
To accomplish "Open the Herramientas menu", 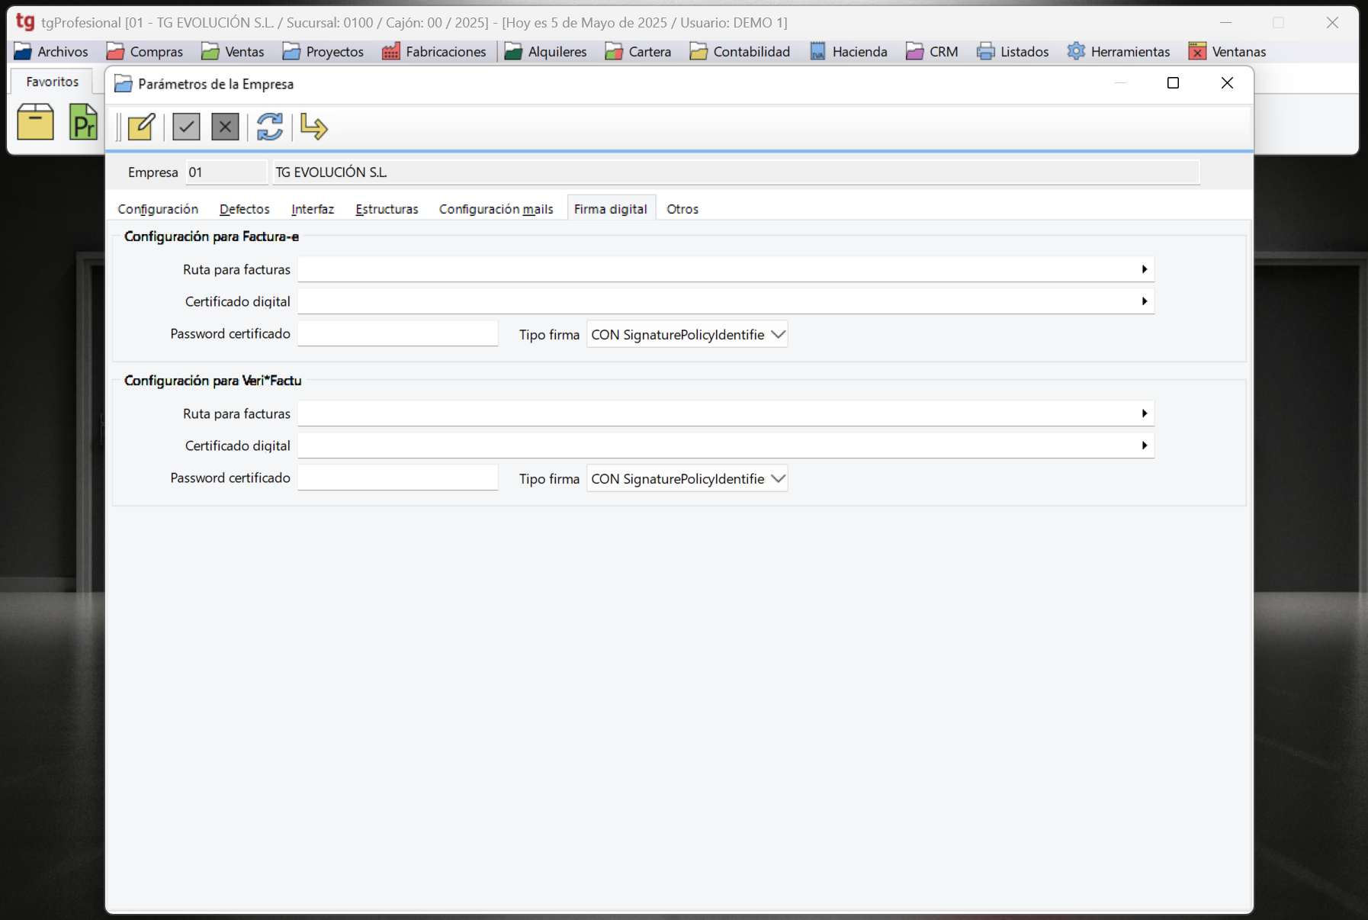I will point(1119,51).
